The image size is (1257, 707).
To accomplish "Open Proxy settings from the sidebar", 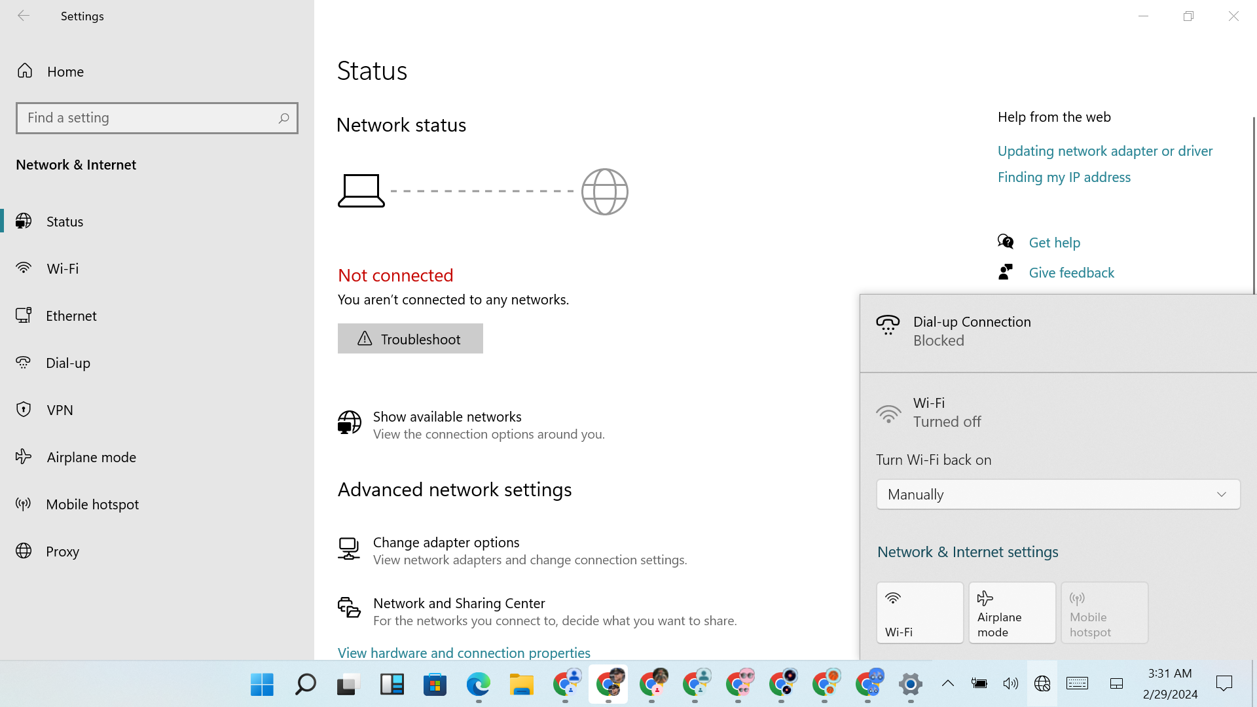I will pos(63,551).
